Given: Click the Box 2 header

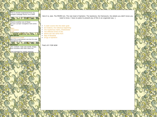Looking at the screenshot, I should pyautogui.click(x=24, y=20).
